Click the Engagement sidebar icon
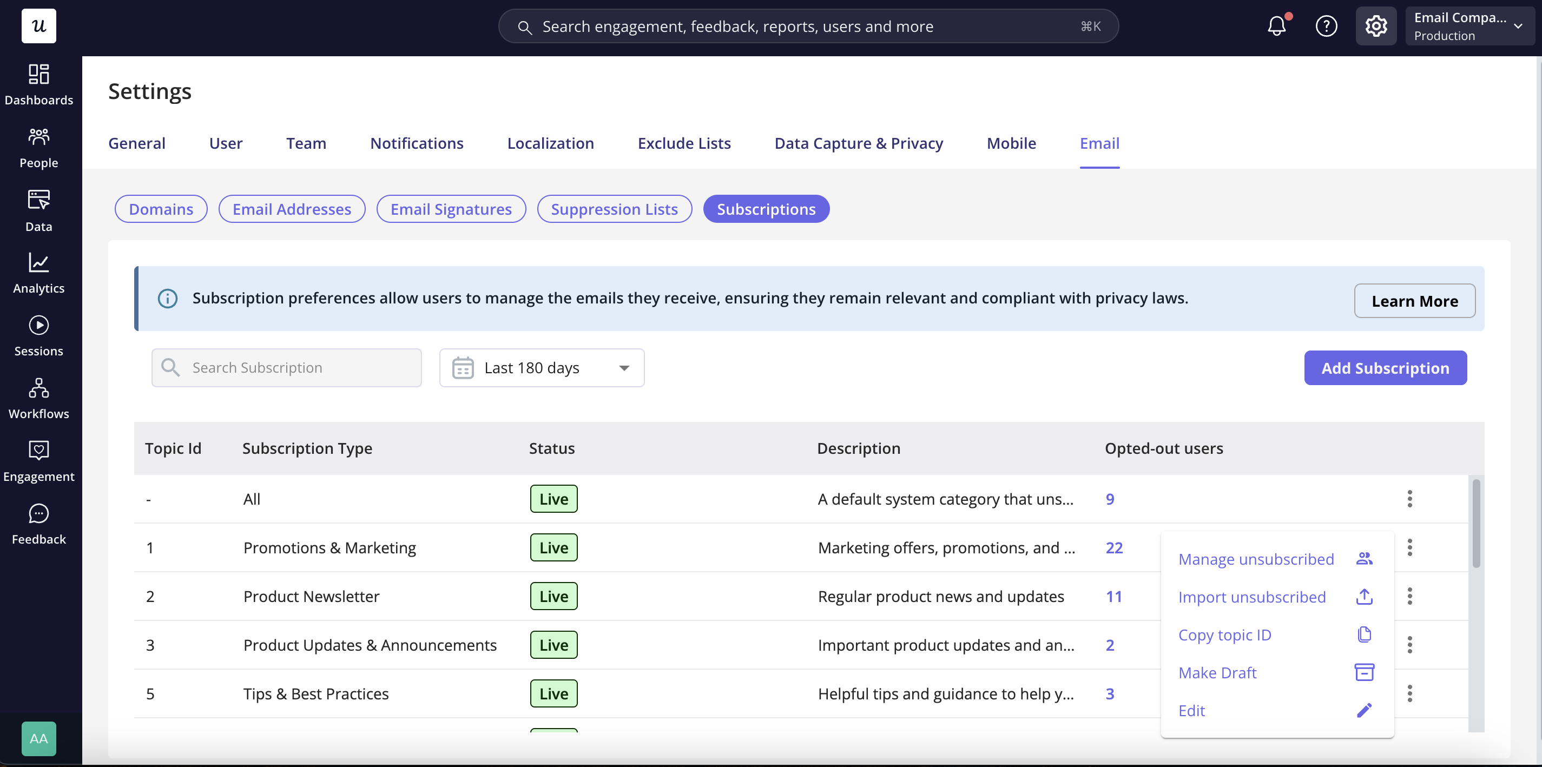Image resolution: width=1542 pixels, height=767 pixels. (x=39, y=462)
